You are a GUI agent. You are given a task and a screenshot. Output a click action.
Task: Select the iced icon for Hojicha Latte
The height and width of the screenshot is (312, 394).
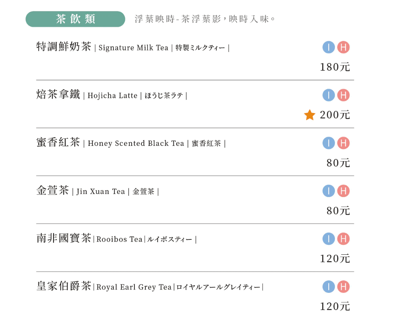[x=328, y=95]
